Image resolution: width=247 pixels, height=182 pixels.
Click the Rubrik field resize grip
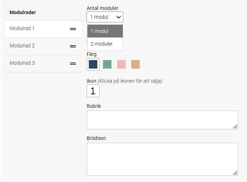click(235, 127)
